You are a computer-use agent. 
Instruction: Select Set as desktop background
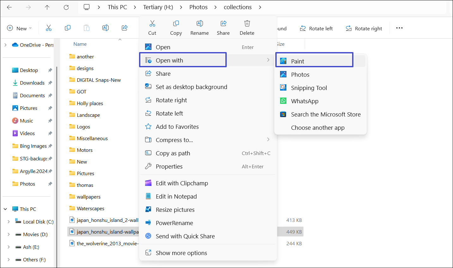point(191,87)
